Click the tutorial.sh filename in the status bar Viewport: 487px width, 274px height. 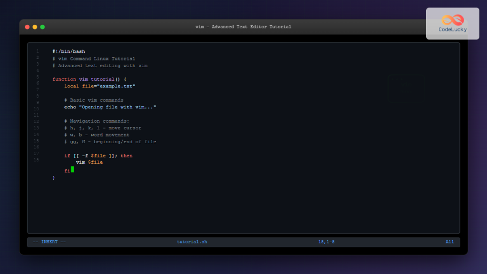coord(192,242)
